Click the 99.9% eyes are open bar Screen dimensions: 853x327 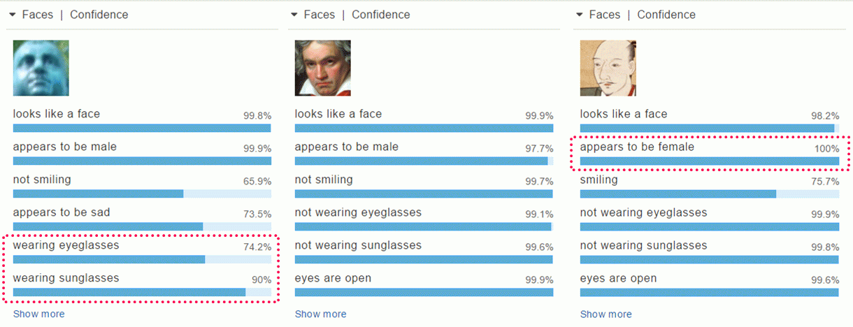[x=424, y=292]
